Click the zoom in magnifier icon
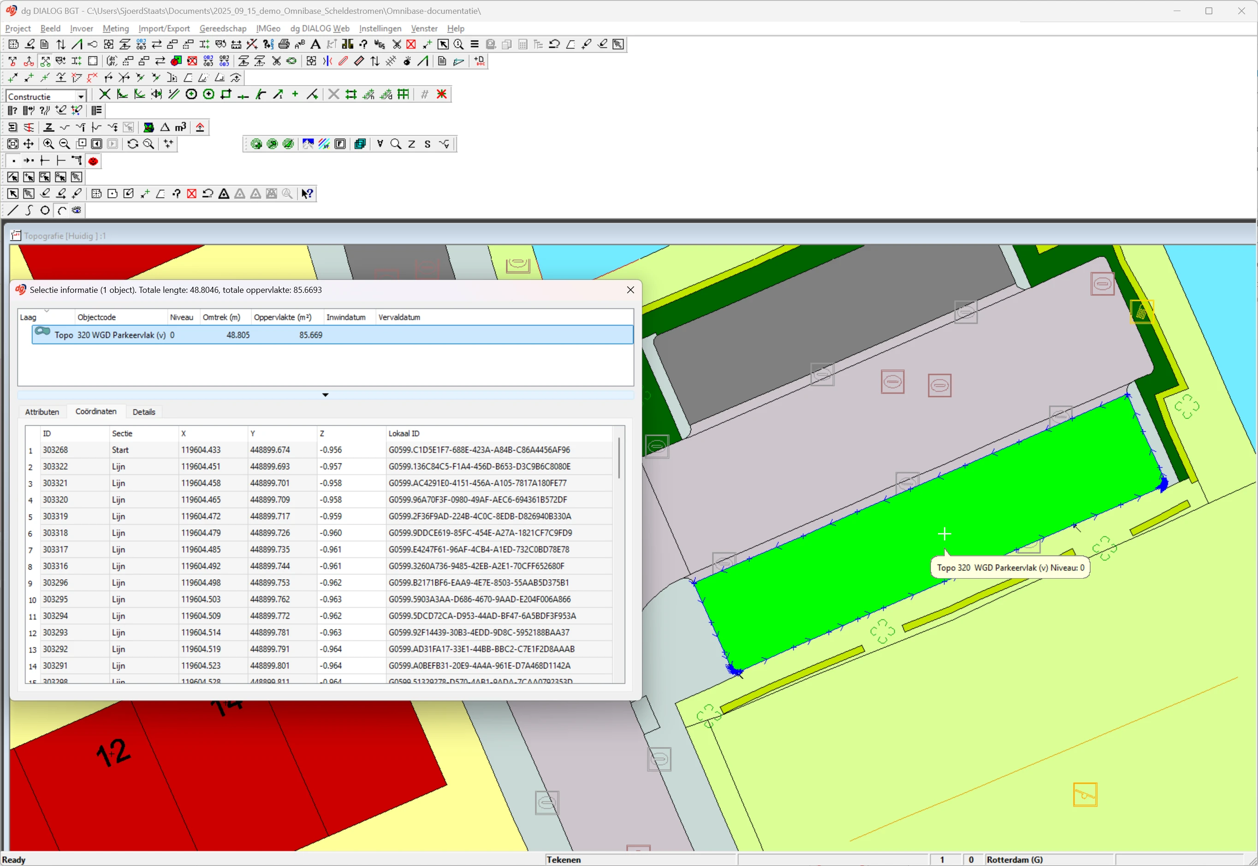This screenshot has width=1258, height=866. click(x=48, y=144)
